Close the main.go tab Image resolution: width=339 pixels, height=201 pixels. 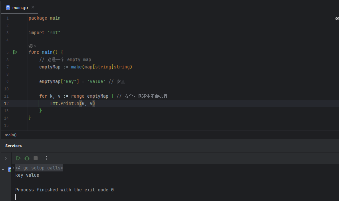click(33, 7)
